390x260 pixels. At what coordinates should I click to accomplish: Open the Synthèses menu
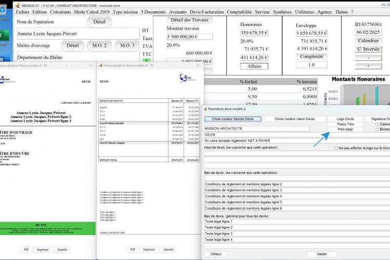282,12
